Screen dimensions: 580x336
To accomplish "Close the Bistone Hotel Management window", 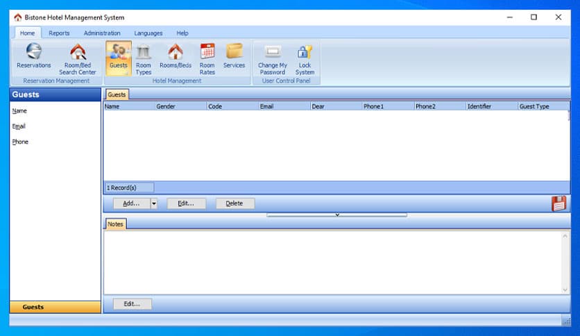I will click(558, 17).
